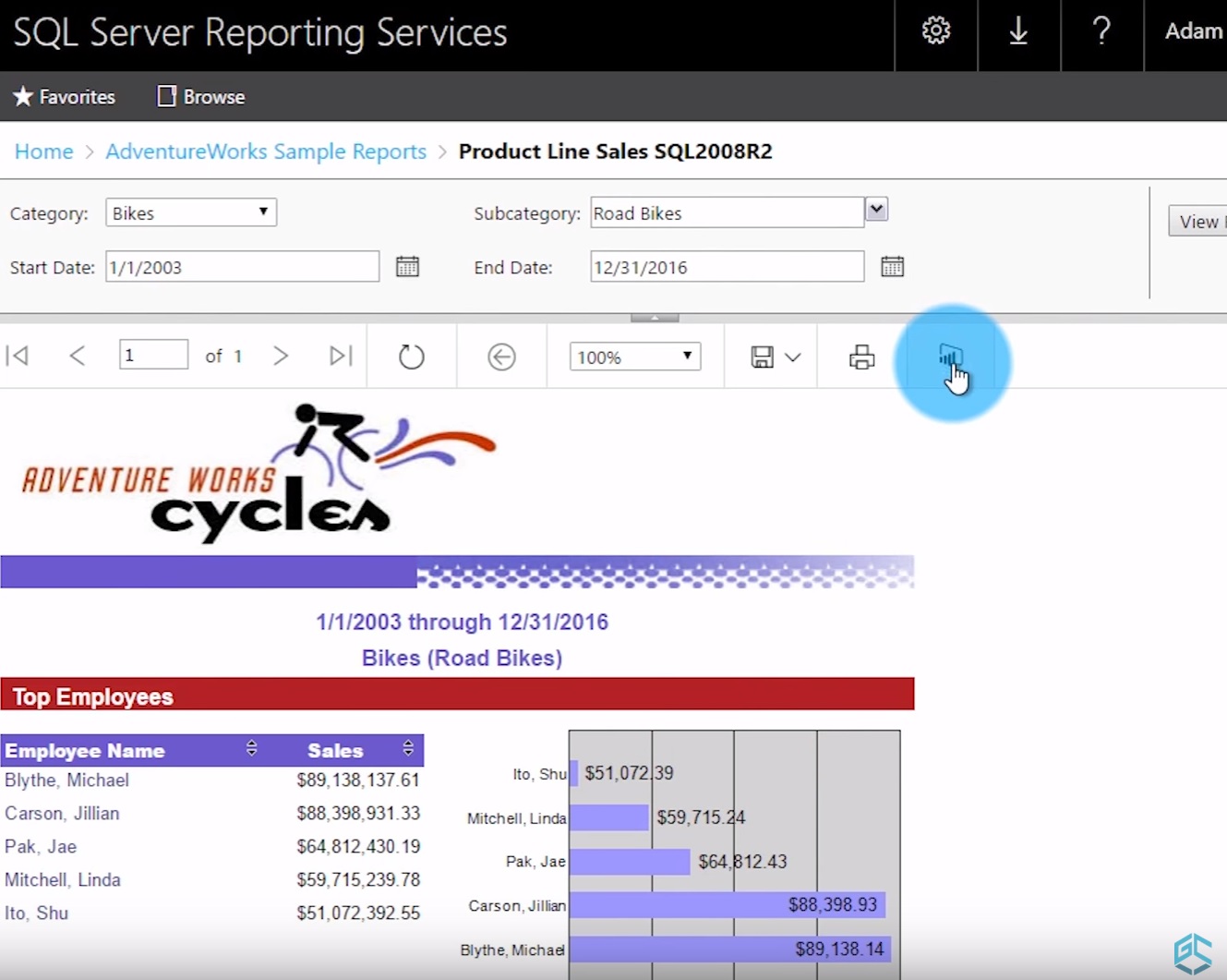This screenshot has width=1227, height=980.
Task: Open the Category dropdown showing Bikes
Action: pyautogui.click(x=264, y=212)
